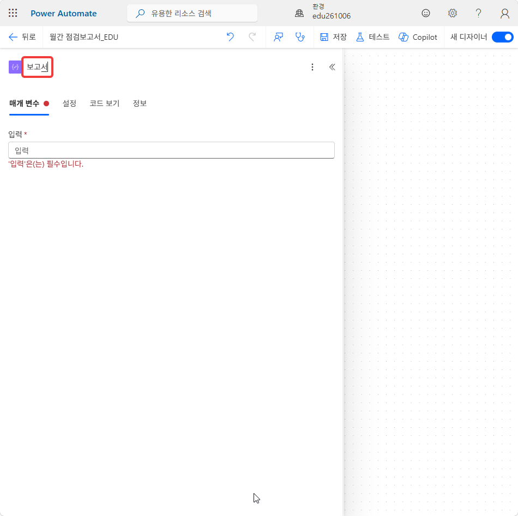Image resolution: width=518 pixels, height=516 pixels.
Task: Start a flow test with 테스트
Action: 373,37
